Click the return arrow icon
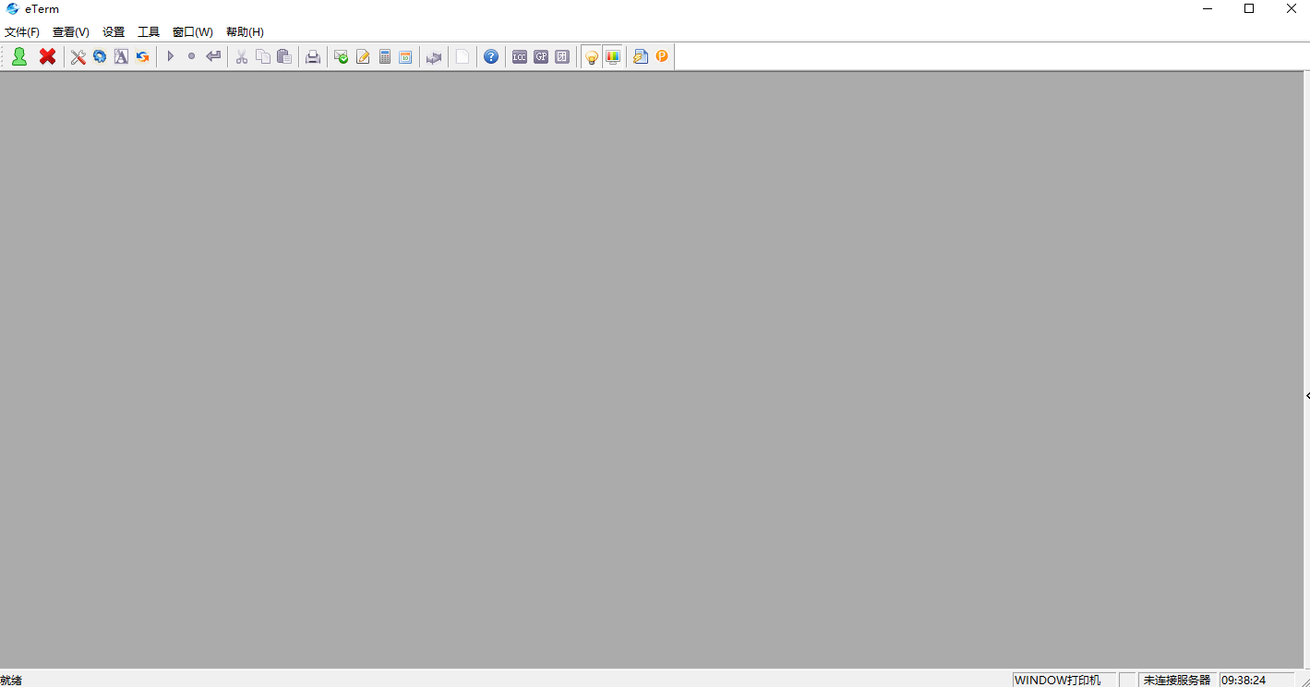Image resolution: width=1310 pixels, height=687 pixels. [213, 57]
